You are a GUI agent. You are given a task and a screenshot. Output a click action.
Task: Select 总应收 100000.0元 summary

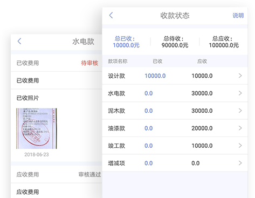(x=224, y=42)
